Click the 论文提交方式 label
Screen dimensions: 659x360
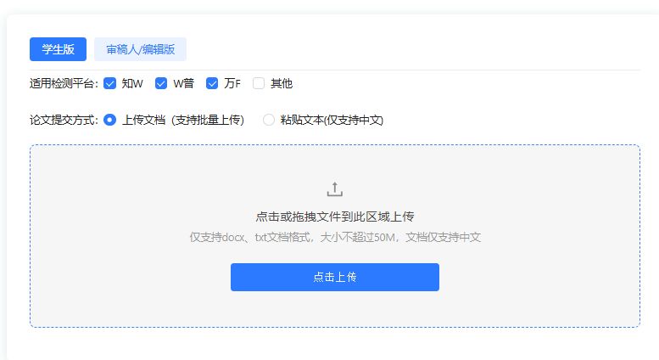click(x=64, y=120)
